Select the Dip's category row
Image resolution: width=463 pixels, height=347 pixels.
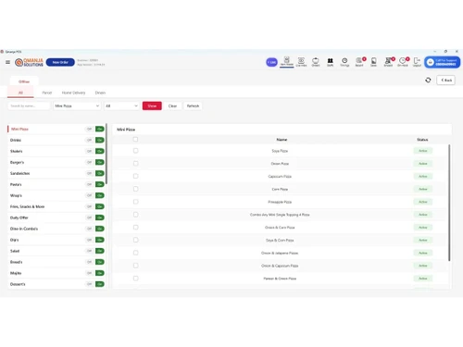point(56,240)
